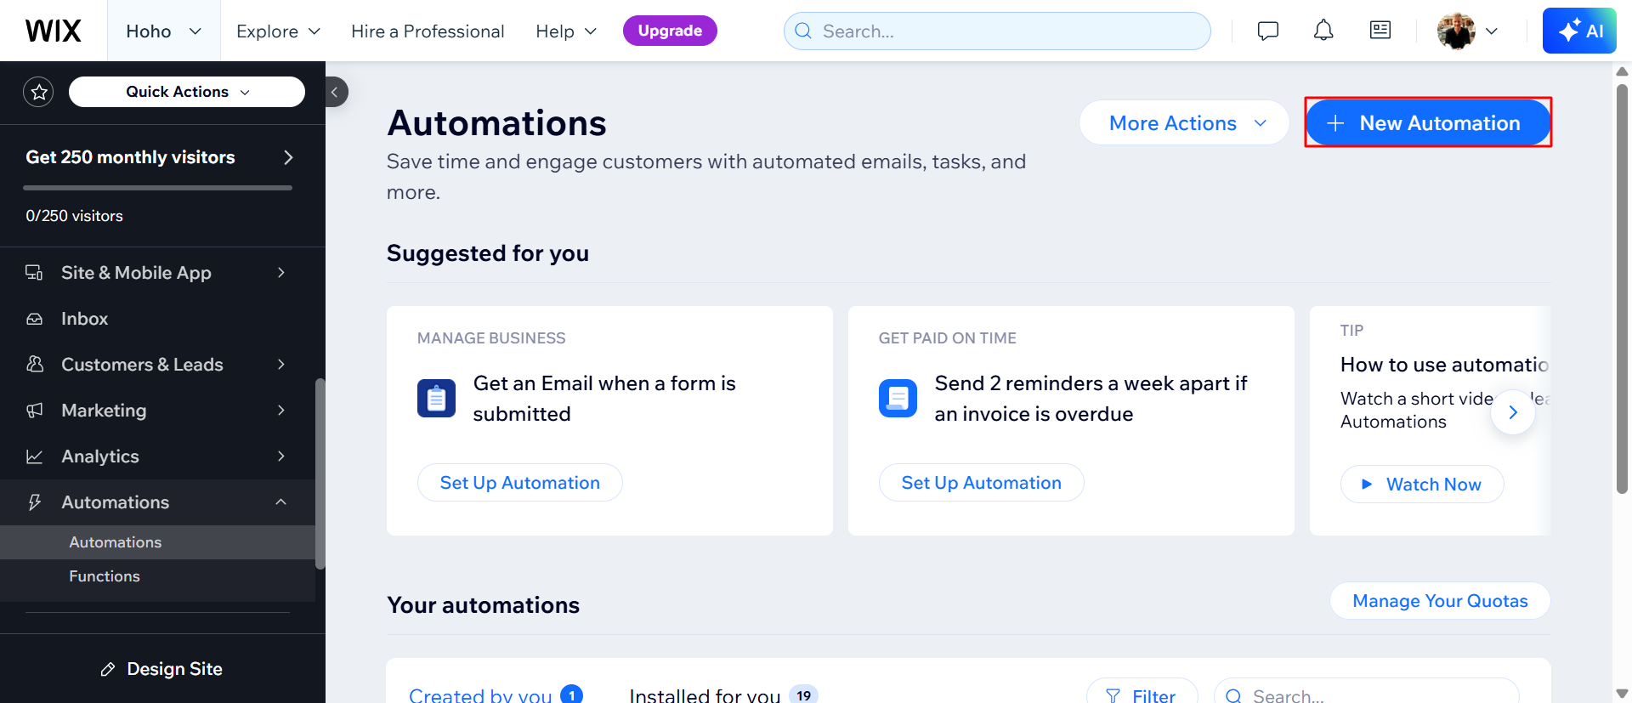Screen dimensions: 1632x703
Task: Click the Automations lightning icon
Action: tap(34, 502)
